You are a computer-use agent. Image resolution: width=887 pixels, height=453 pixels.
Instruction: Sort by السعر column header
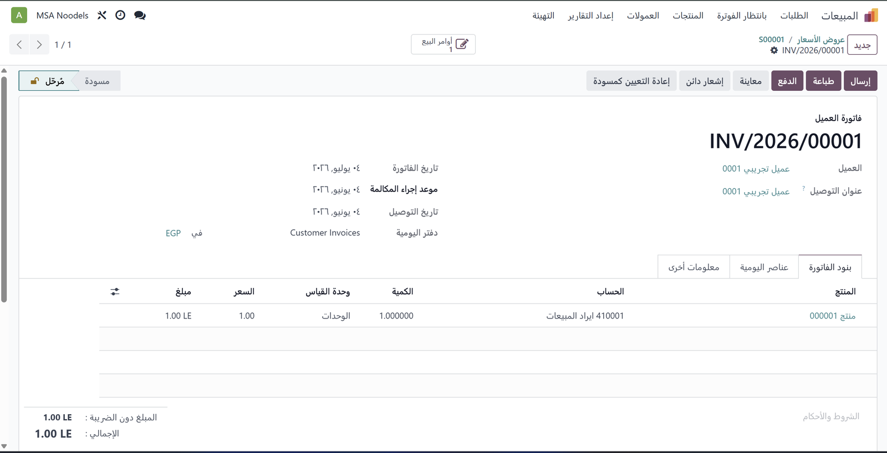pyautogui.click(x=244, y=291)
